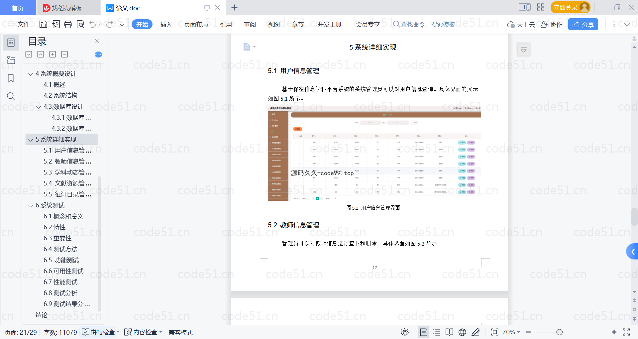Screen dimensions: 638x339
Task: Select the 视图 ribbon tab
Action: (274, 24)
